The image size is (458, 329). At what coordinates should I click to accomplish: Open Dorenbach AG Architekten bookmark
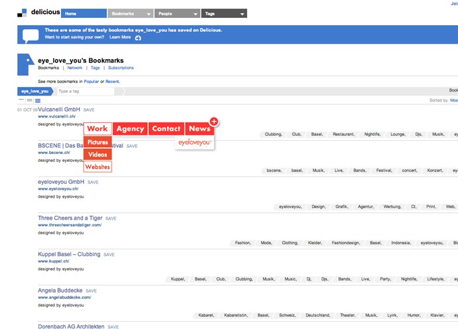click(x=71, y=326)
